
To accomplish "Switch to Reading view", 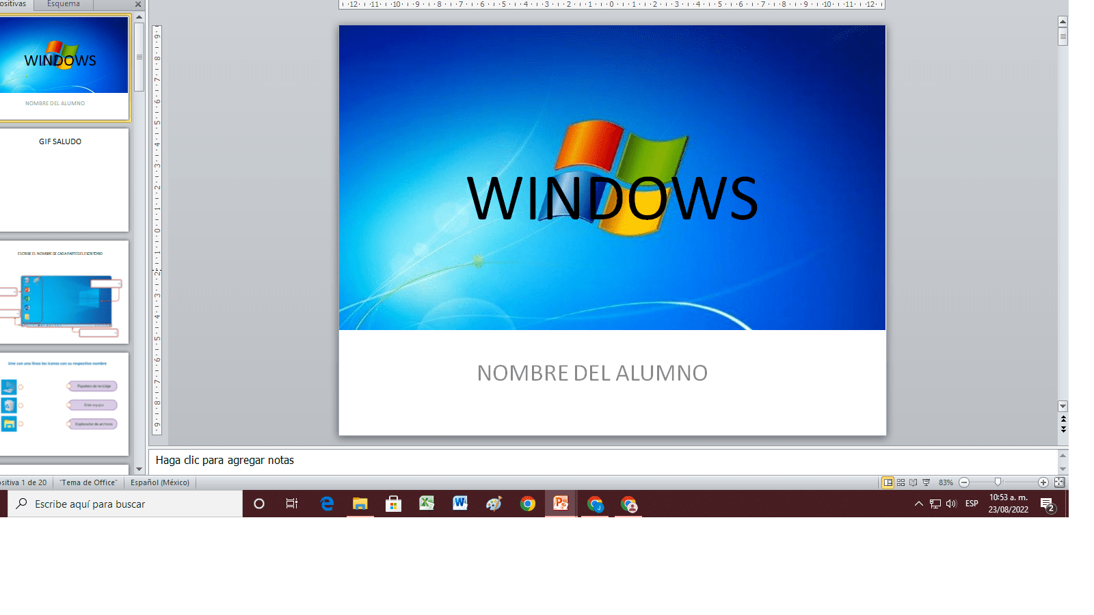I will [913, 482].
